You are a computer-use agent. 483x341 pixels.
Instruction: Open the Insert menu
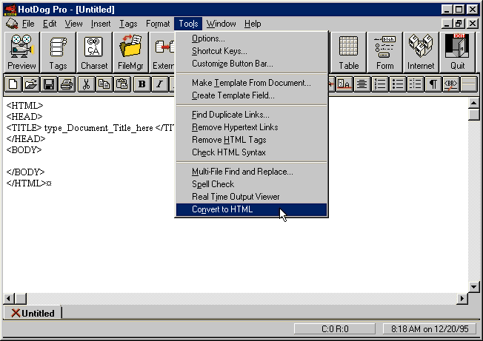click(101, 24)
